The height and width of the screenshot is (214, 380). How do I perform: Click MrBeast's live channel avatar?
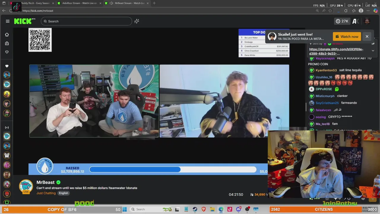pyautogui.click(x=26, y=187)
